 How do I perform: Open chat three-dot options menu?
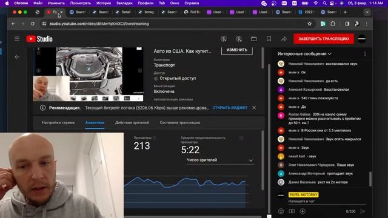click(x=365, y=54)
